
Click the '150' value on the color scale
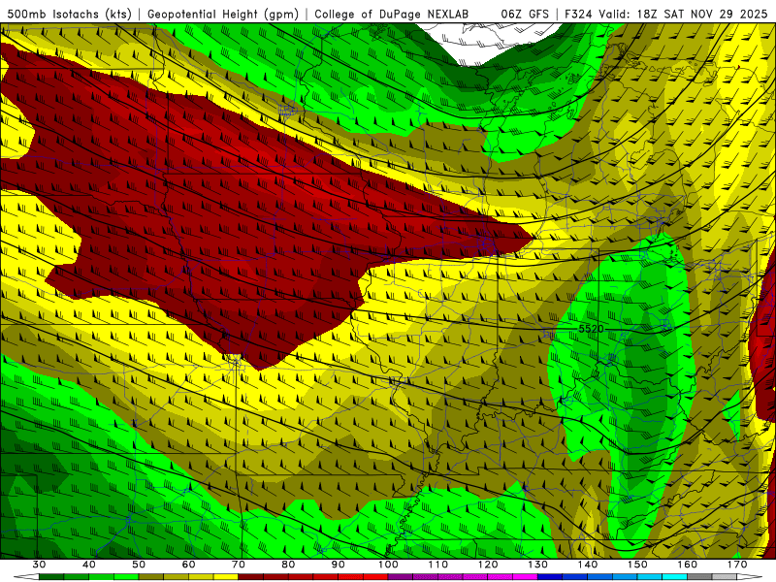pyautogui.click(x=638, y=565)
